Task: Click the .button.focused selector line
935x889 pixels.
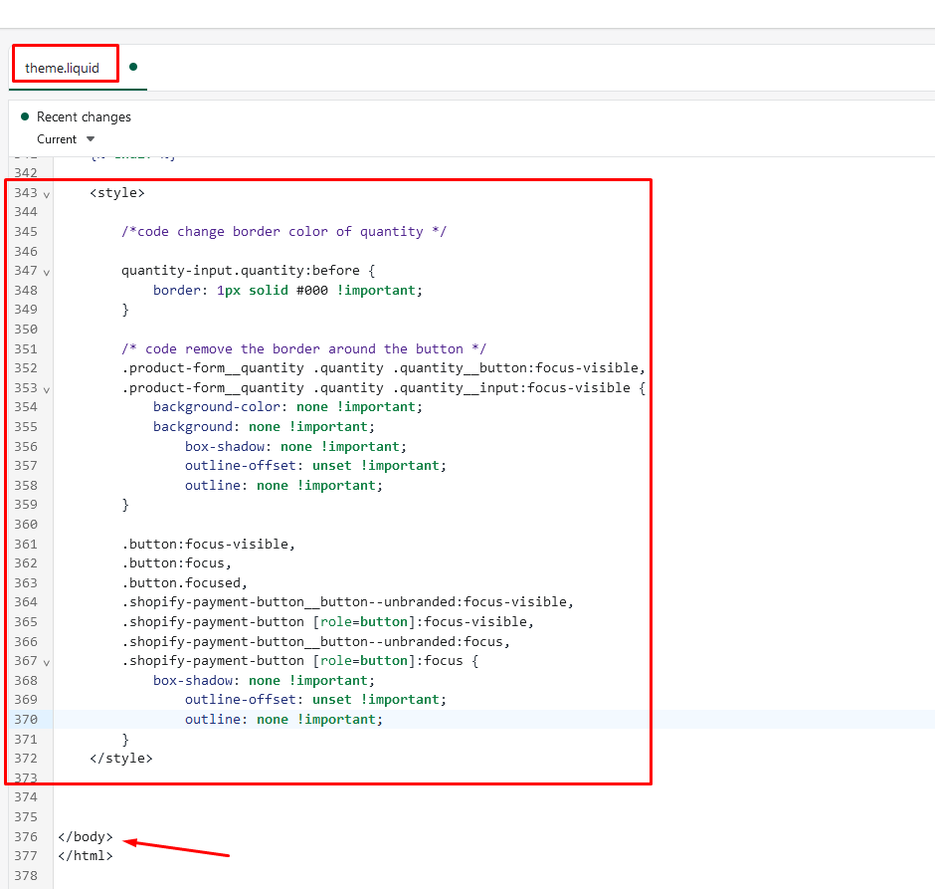Action: [x=184, y=582]
